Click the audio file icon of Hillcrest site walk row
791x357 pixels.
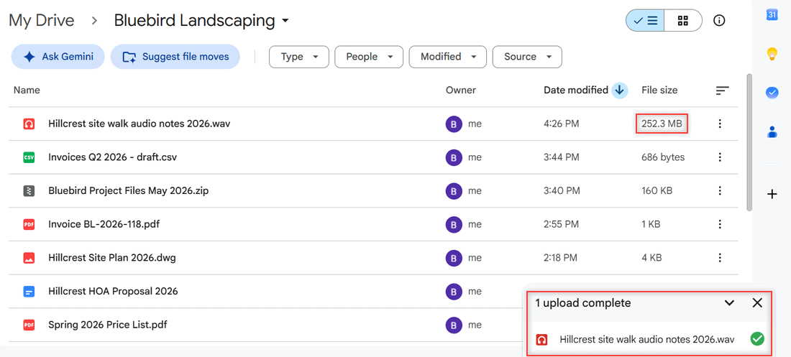(29, 124)
